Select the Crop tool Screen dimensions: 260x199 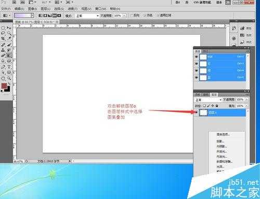[x=3, y=39]
